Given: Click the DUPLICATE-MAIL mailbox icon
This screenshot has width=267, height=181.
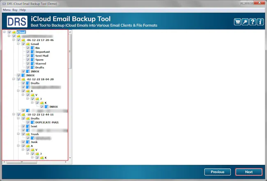Looking at the screenshot, I should [32, 122].
